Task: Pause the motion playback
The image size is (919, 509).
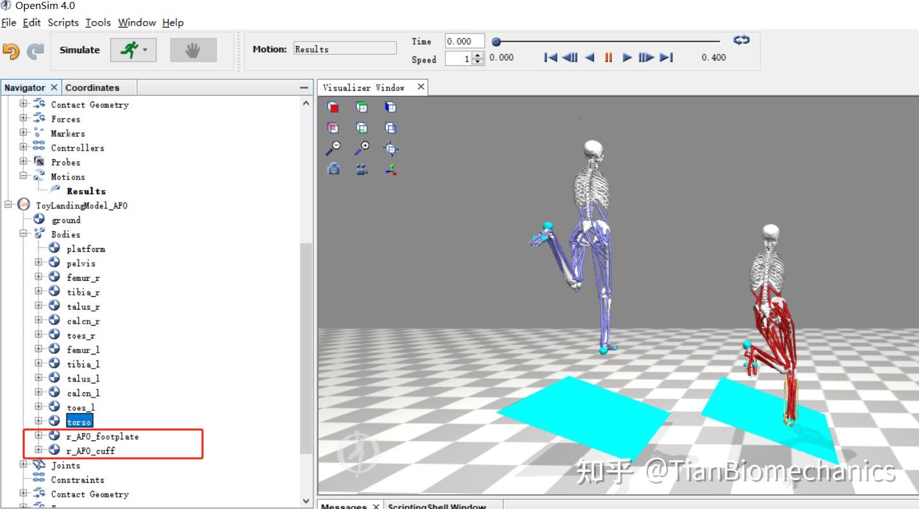Action: click(608, 57)
